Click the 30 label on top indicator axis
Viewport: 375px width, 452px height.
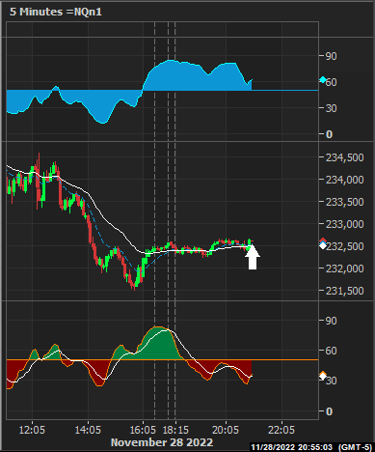tap(332, 108)
